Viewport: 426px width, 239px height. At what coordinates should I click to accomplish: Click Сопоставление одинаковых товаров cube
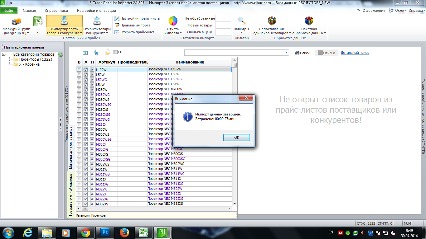coord(272,25)
